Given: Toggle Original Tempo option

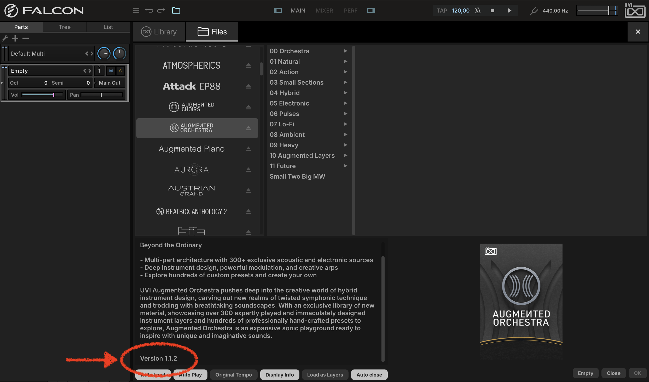Looking at the screenshot, I should (x=234, y=375).
